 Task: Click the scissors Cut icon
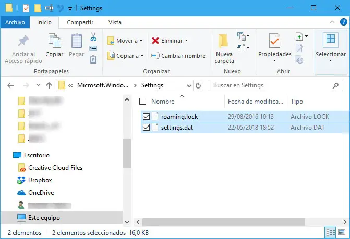[93, 36]
